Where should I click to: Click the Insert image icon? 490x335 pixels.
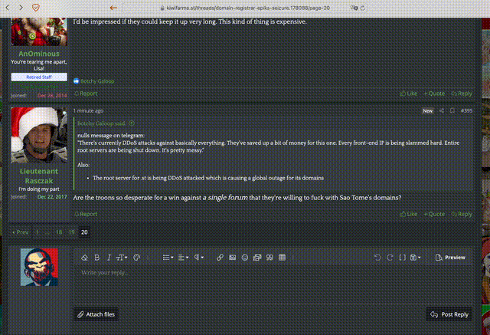pos(232,258)
